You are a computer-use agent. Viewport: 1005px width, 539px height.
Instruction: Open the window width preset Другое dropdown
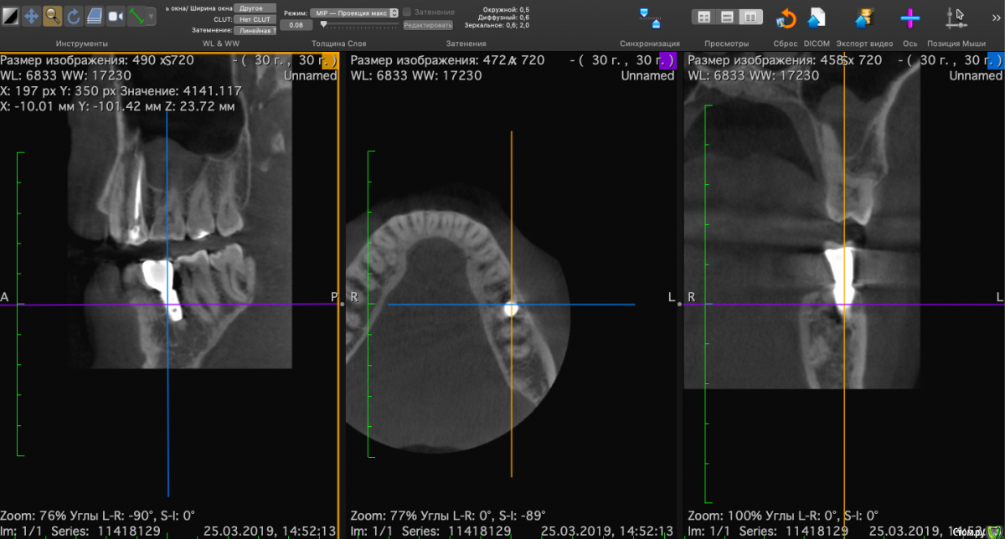click(x=255, y=8)
